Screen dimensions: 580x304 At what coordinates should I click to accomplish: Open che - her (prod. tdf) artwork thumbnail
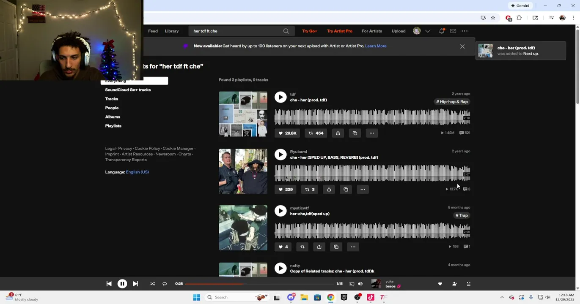[243, 114]
